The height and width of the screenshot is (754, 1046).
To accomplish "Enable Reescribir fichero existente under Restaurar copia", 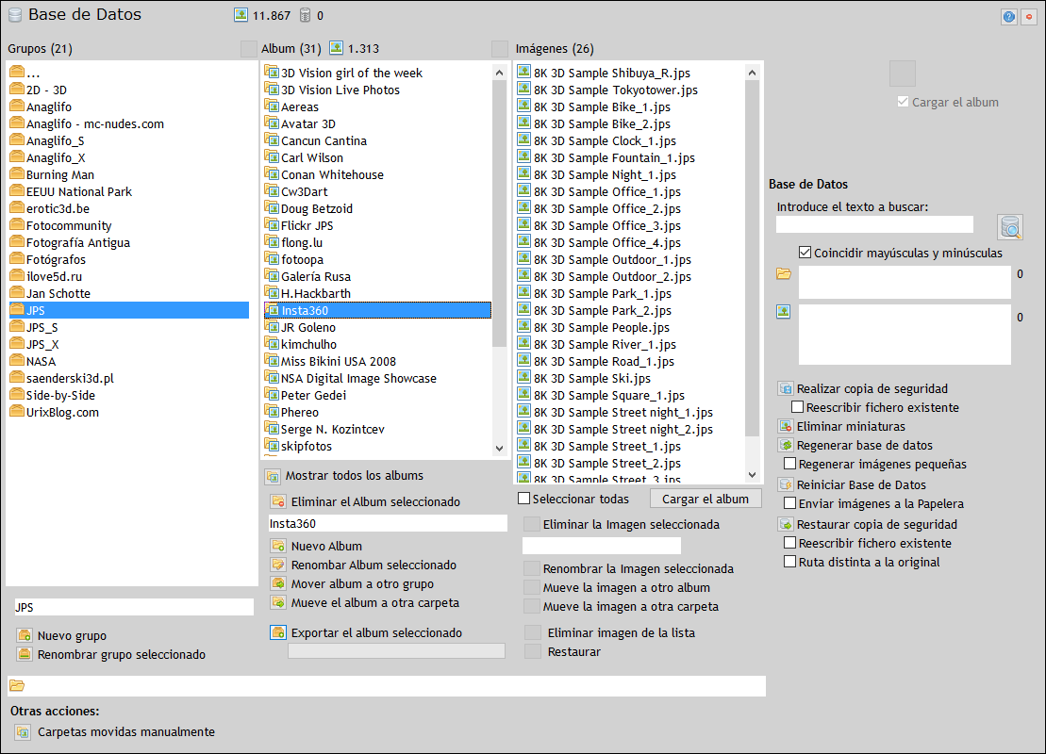I will point(789,543).
